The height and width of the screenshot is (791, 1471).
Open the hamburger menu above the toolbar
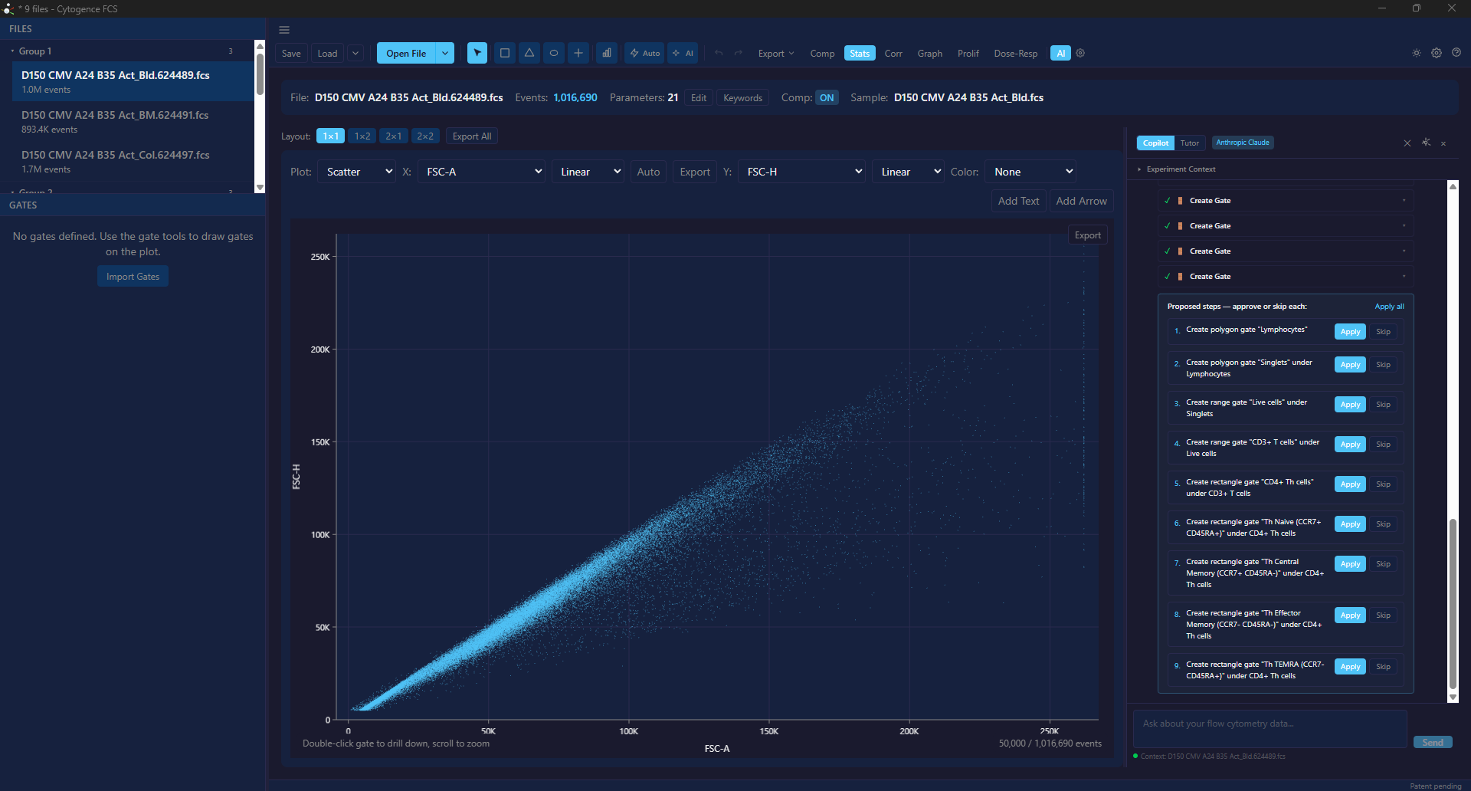tap(284, 30)
